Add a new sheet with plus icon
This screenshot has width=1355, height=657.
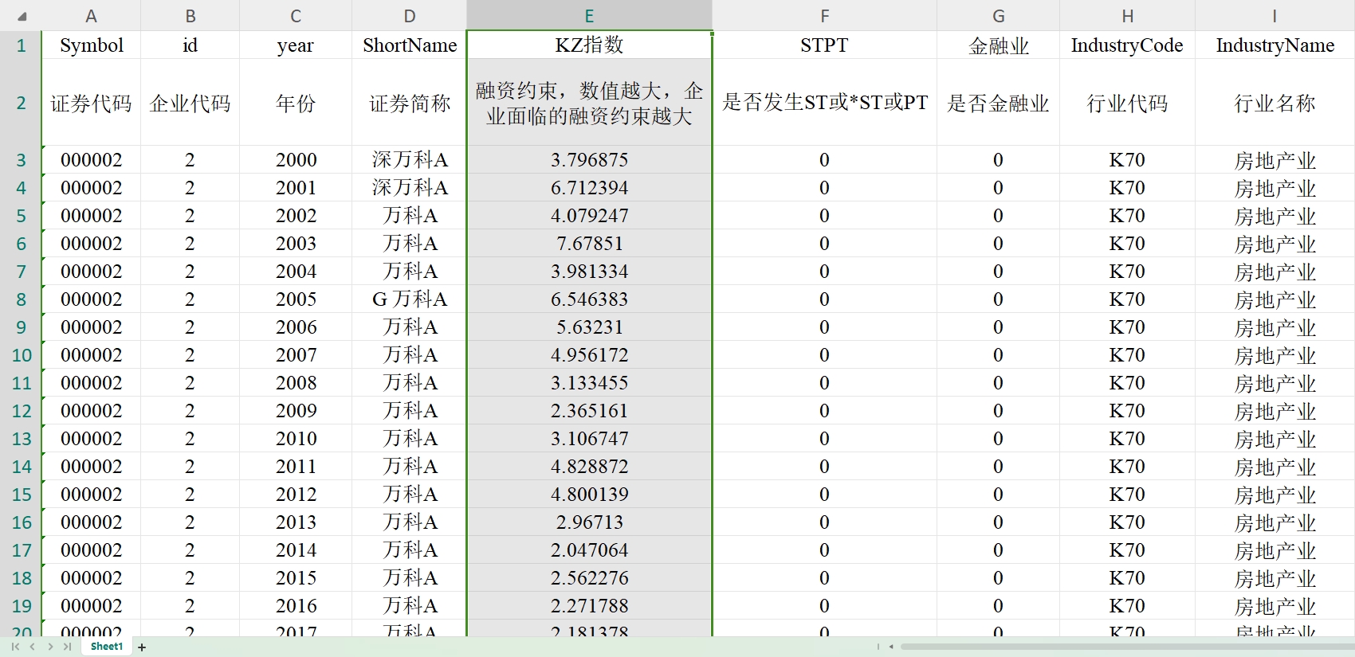pos(142,647)
